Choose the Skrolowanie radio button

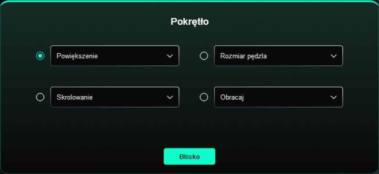coord(40,97)
